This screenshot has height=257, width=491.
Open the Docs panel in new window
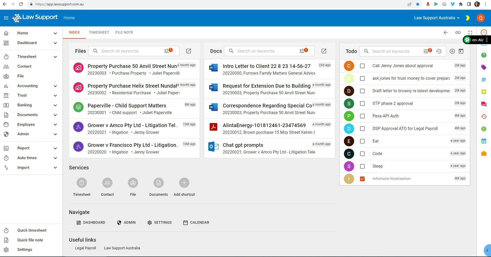click(324, 51)
